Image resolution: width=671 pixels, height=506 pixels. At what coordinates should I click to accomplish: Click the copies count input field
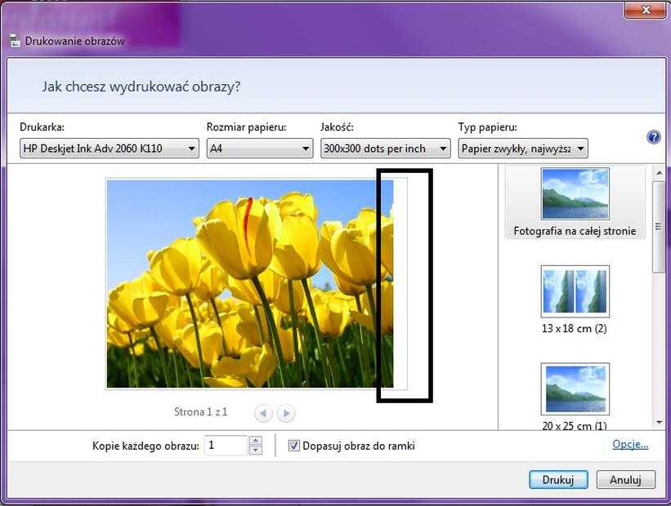point(226,446)
